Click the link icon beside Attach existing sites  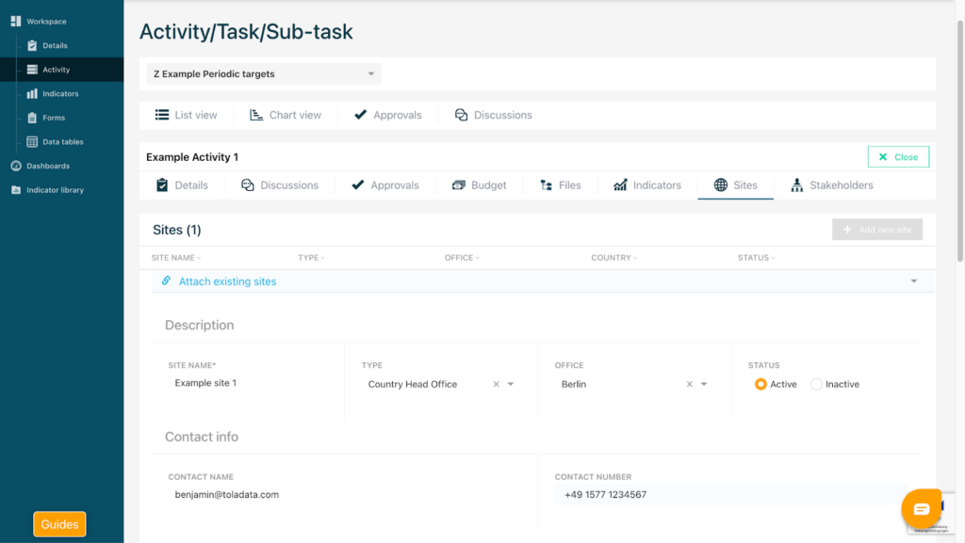[x=166, y=281]
